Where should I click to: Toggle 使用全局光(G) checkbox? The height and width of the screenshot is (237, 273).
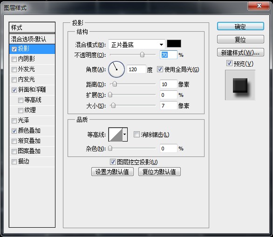point(160,69)
